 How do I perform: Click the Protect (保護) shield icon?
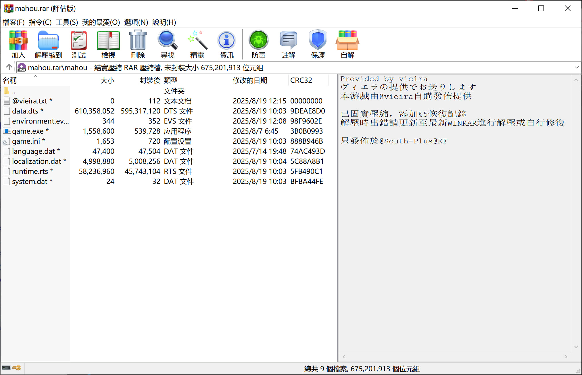pos(318,44)
